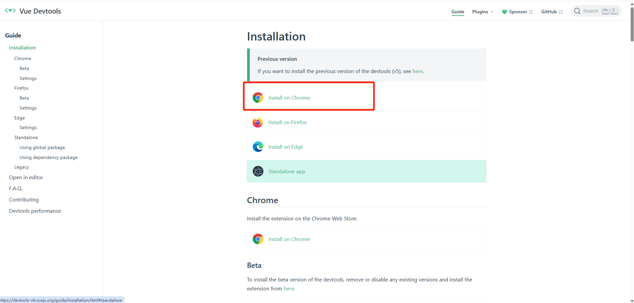Switch to the Guide menu item
634x303 pixels.
point(457,12)
